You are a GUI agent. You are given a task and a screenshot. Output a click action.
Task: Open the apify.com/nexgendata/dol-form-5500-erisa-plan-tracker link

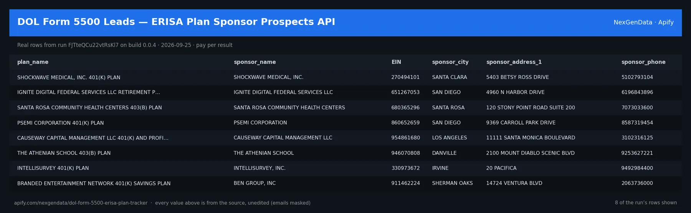click(x=81, y=203)
